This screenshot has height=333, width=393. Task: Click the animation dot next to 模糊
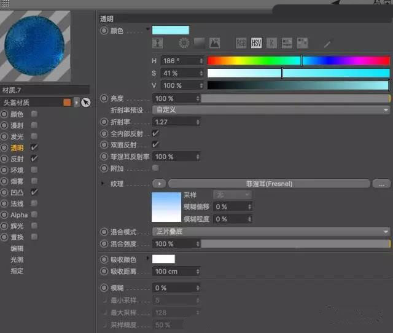104,288
